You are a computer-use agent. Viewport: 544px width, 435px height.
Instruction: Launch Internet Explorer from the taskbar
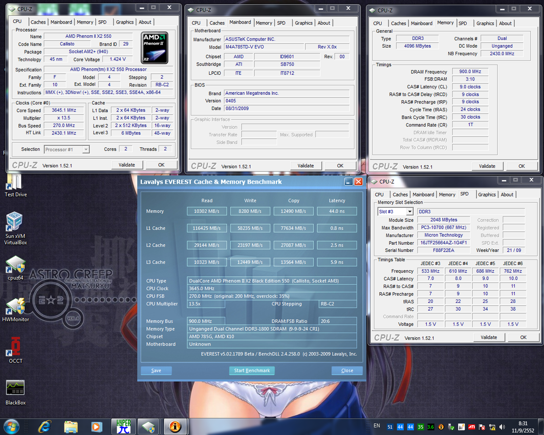(x=45, y=427)
